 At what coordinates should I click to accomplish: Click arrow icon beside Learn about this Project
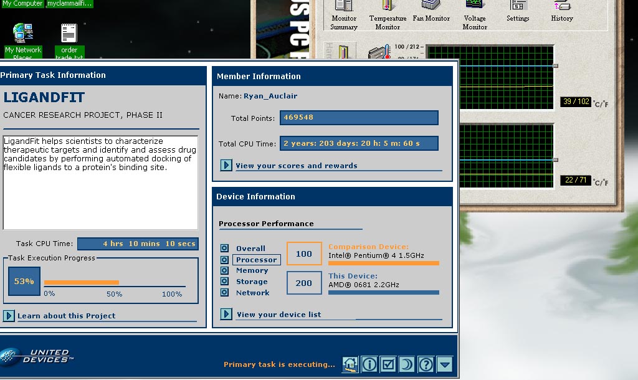click(x=9, y=316)
